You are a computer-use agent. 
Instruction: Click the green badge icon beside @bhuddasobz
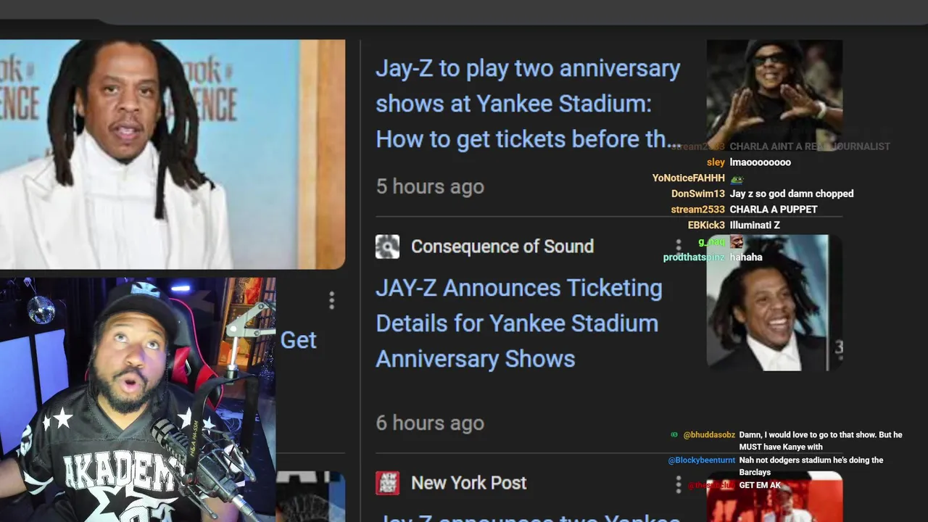(674, 435)
